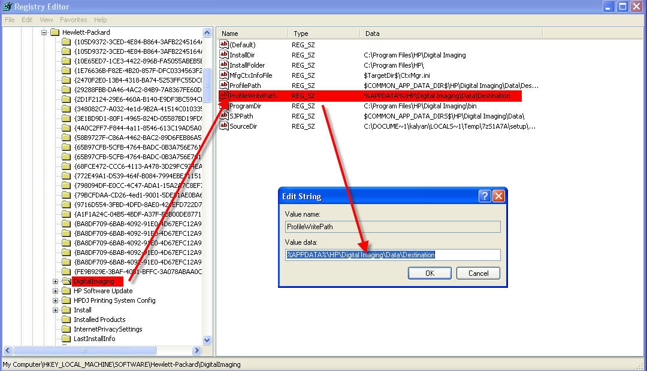This screenshot has width=647, height=371.
Task: Select the (Default) registry value icon
Action: (223, 44)
